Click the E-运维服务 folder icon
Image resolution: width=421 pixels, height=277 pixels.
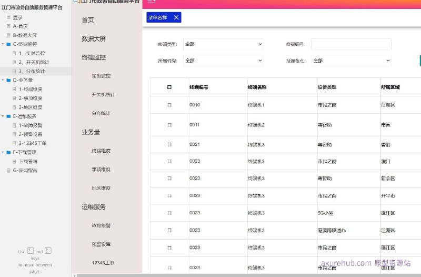click(x=8, y=116)
